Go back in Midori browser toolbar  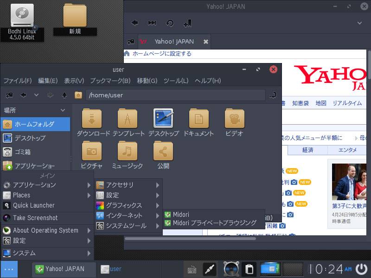click(134, 23)
